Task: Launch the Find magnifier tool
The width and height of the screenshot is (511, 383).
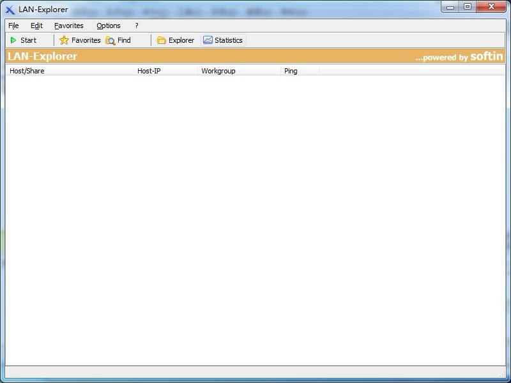Action: (118, 40)
